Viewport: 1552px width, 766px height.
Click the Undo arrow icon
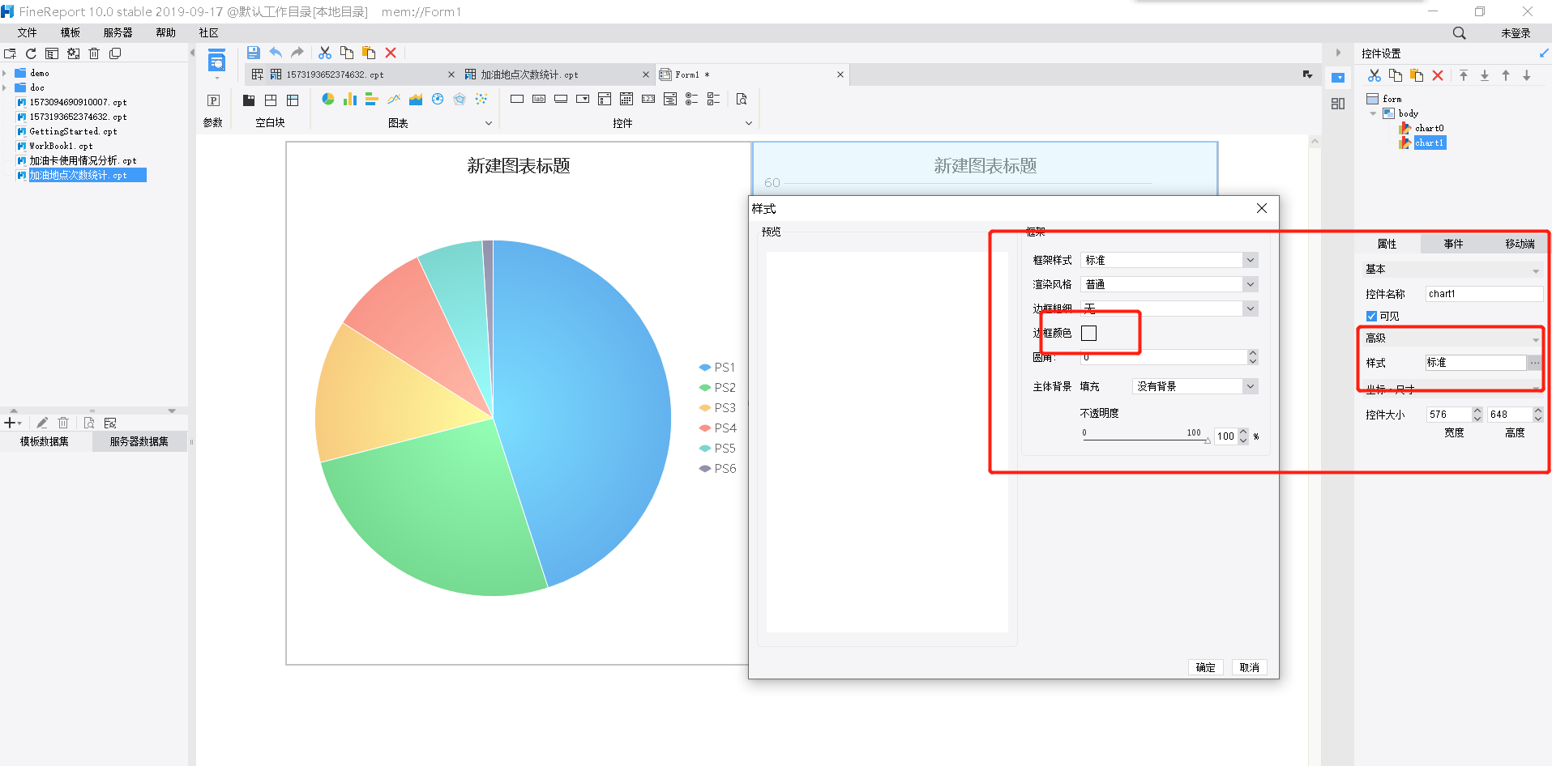pos(276,53)
